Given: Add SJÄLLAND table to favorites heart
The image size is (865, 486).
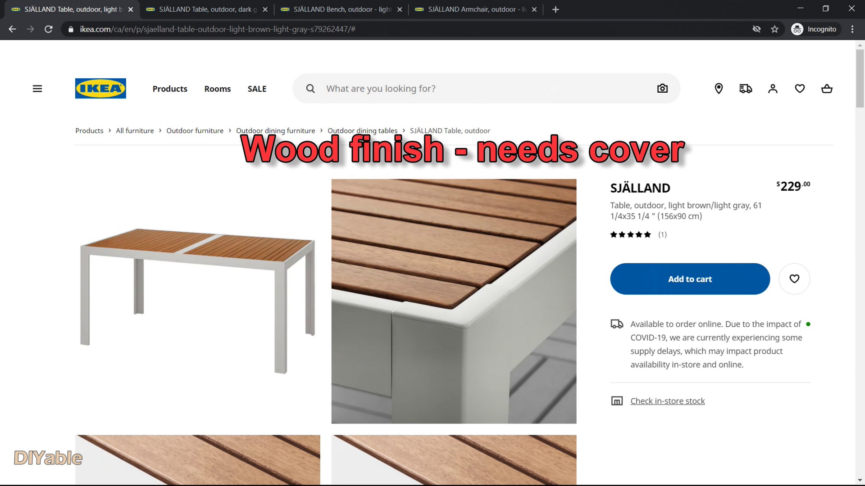Looking at the screenshot, I should coord(794,279).
